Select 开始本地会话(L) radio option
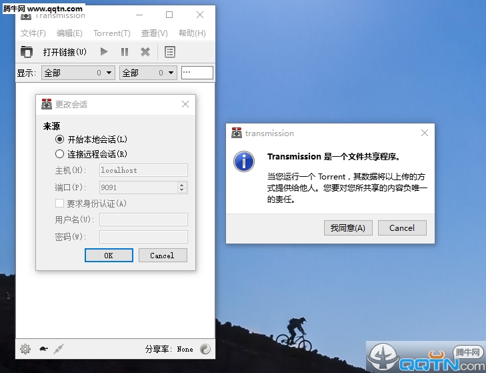This screenshot has width=486, height=373. pyautogui.click(x=91, y=139)
